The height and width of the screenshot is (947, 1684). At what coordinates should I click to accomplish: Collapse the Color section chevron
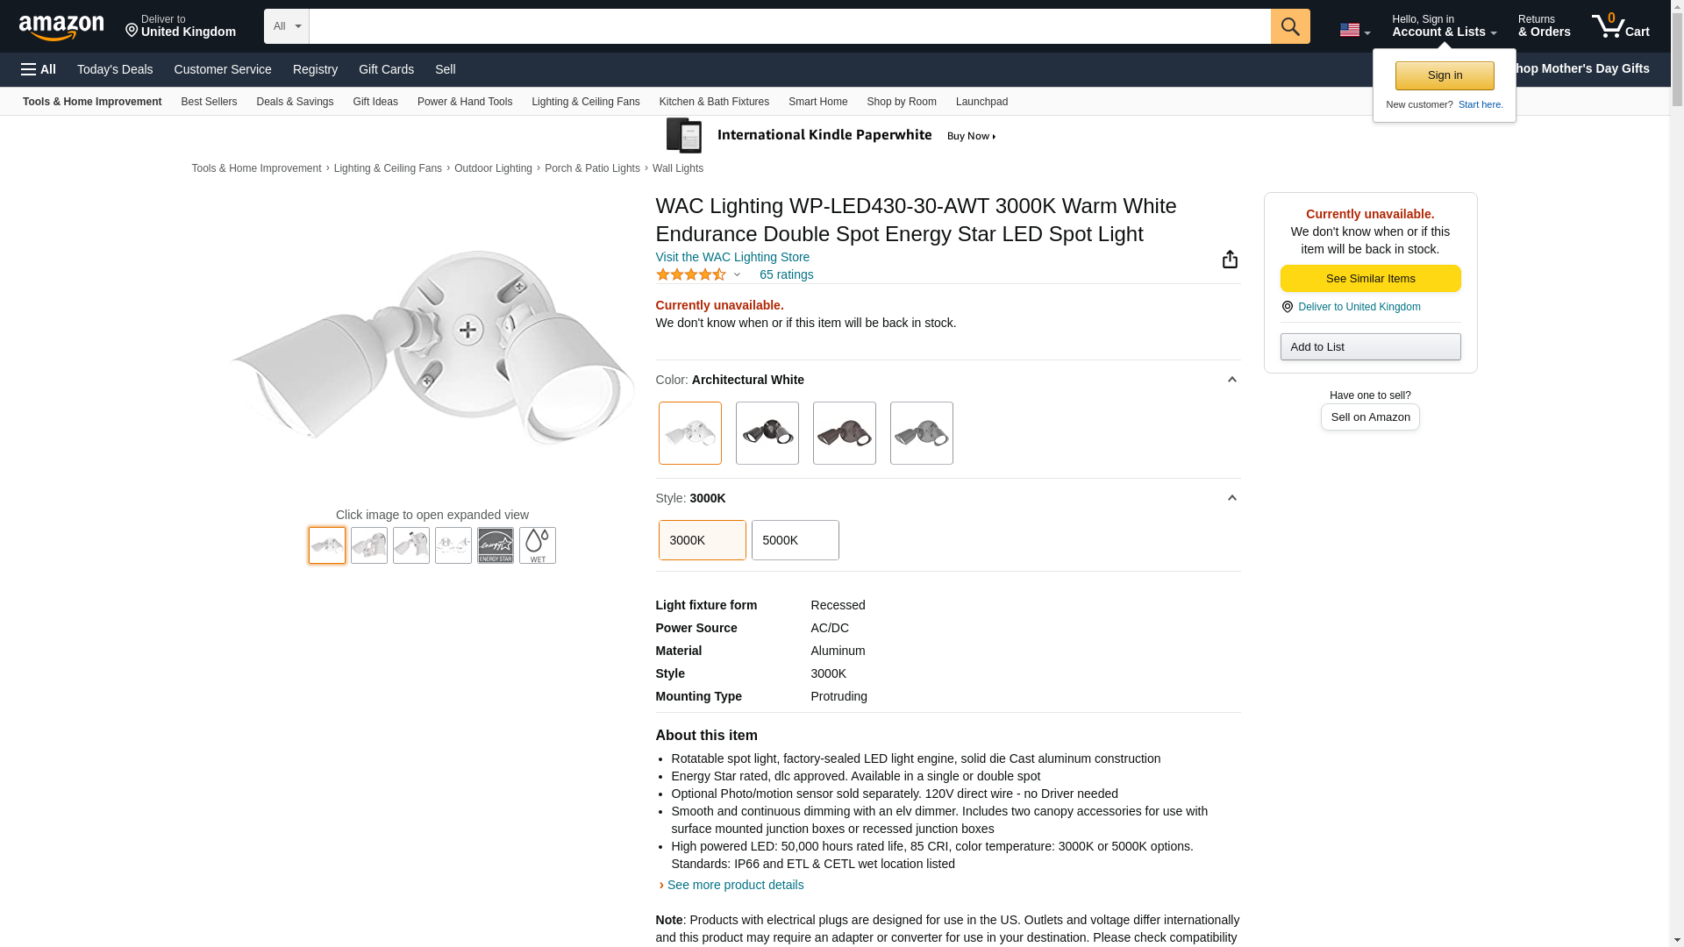pyautogui.click(x=1231, y=380)
